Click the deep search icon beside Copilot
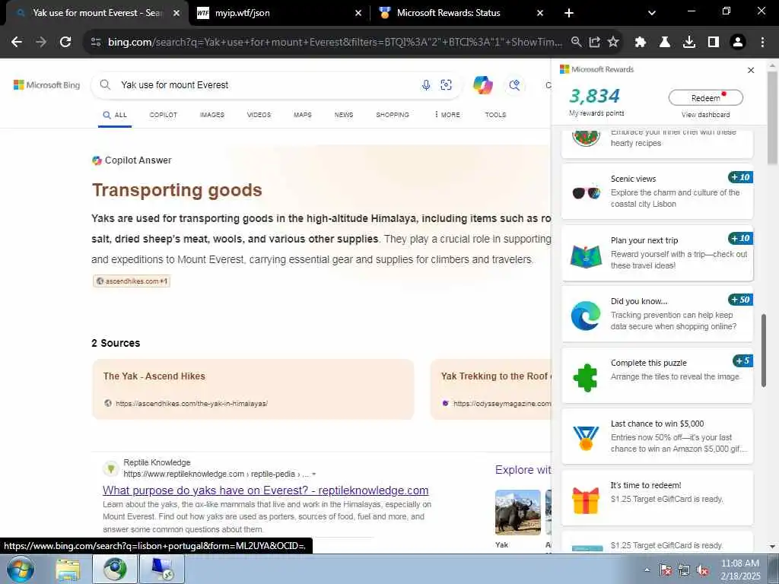The image size is (779, 584). click(514, 85)
